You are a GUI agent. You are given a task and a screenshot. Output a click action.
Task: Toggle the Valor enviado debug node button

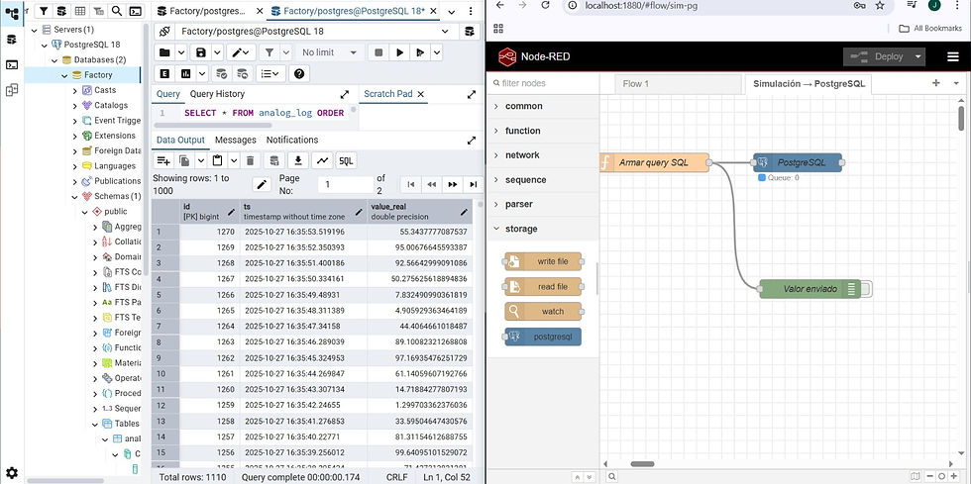click(x=867, y=288)
